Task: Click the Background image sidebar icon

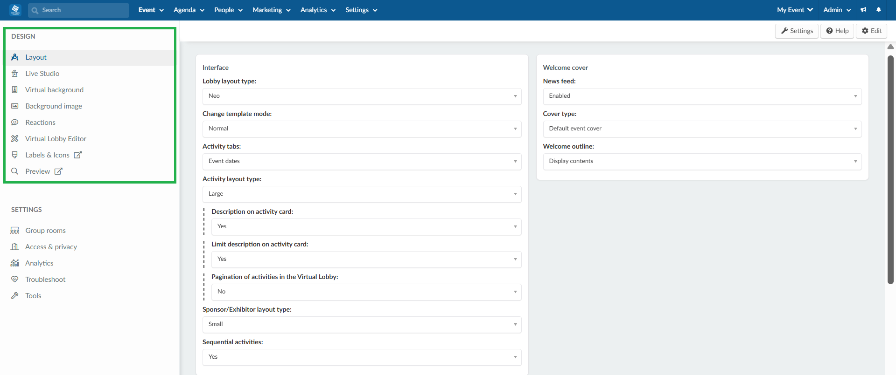Action: [x=15, y=106]
